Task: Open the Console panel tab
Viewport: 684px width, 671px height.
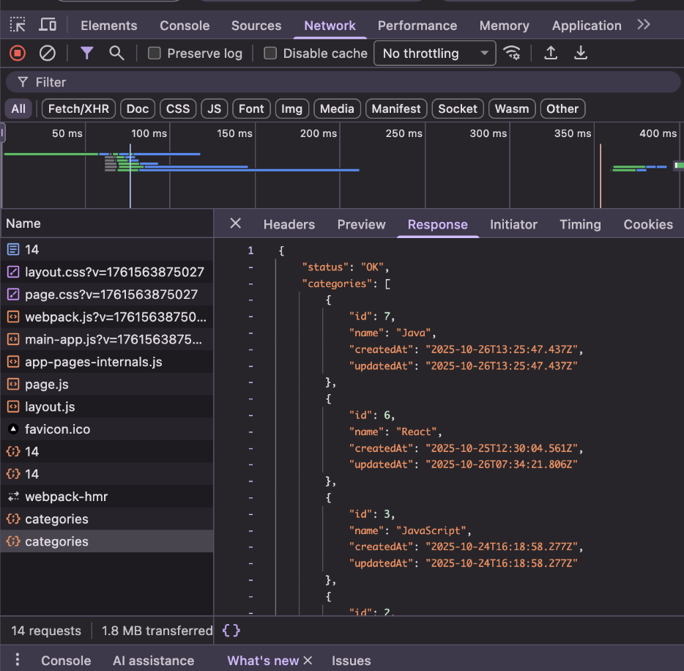Action: click(x=185, y=25)
